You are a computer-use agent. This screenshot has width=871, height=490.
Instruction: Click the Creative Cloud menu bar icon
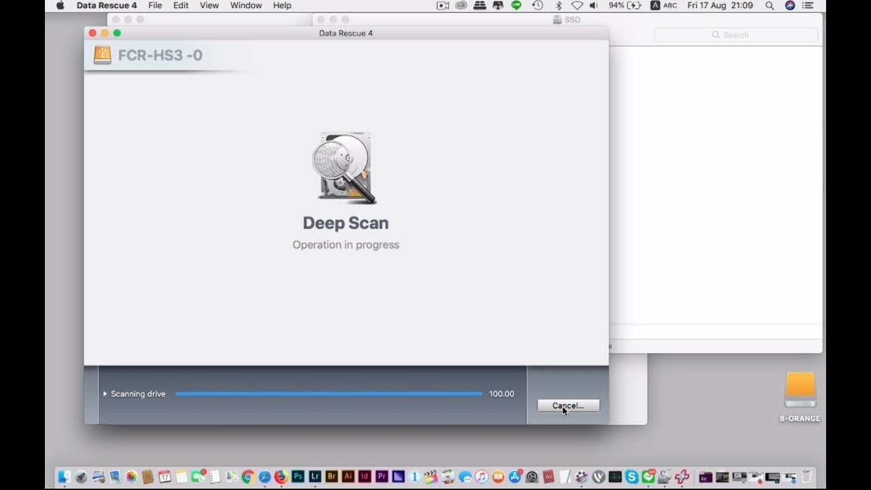[x=461, y=5]
